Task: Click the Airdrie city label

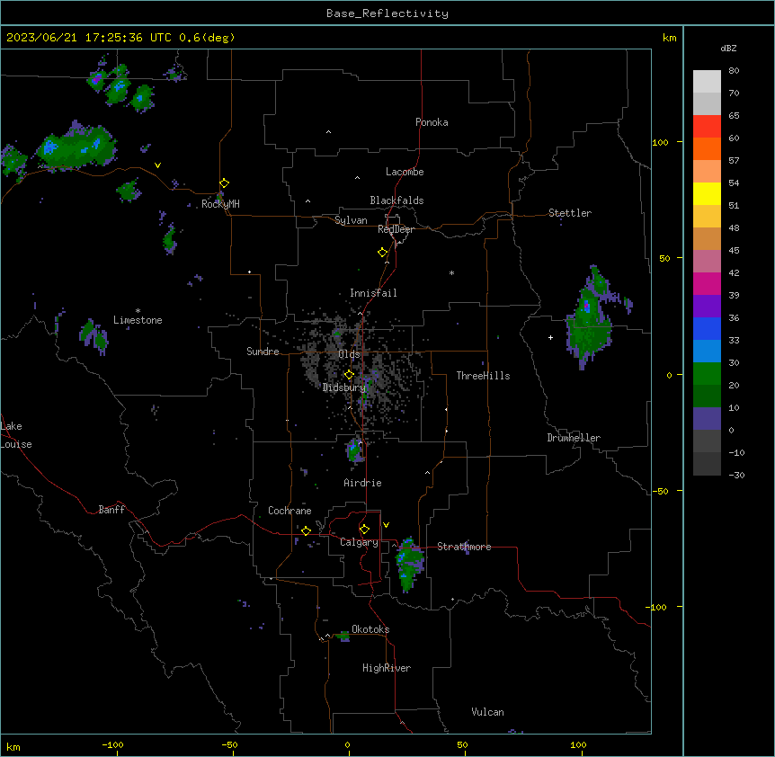Action: tap(362, 483)
